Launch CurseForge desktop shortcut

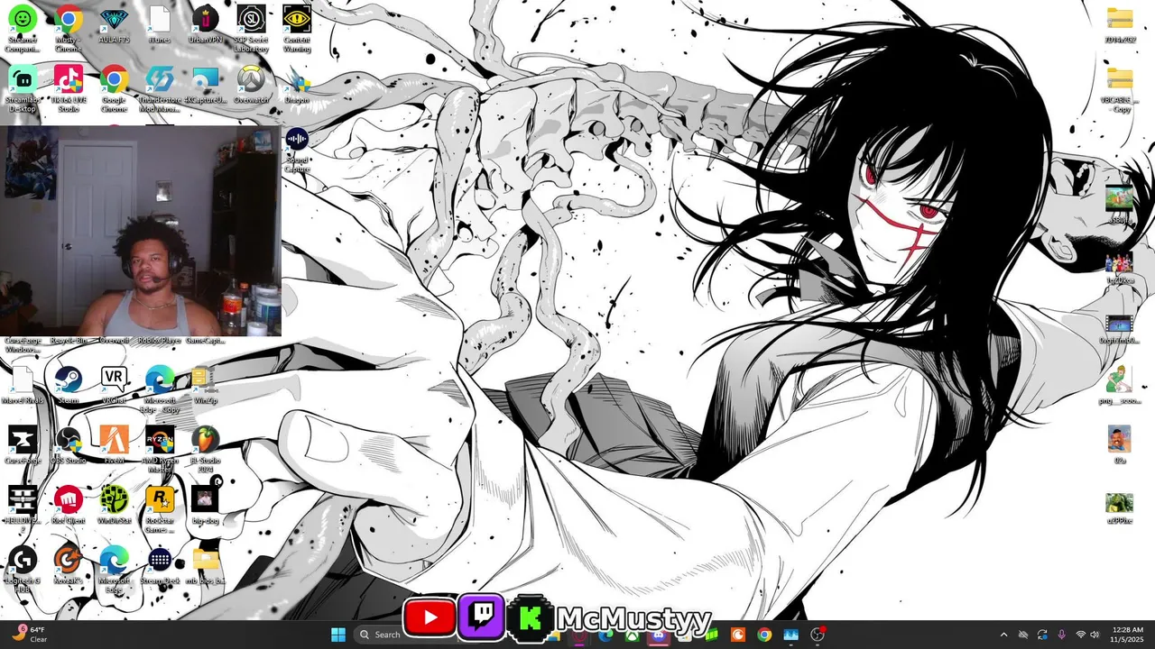coord(23,445)
